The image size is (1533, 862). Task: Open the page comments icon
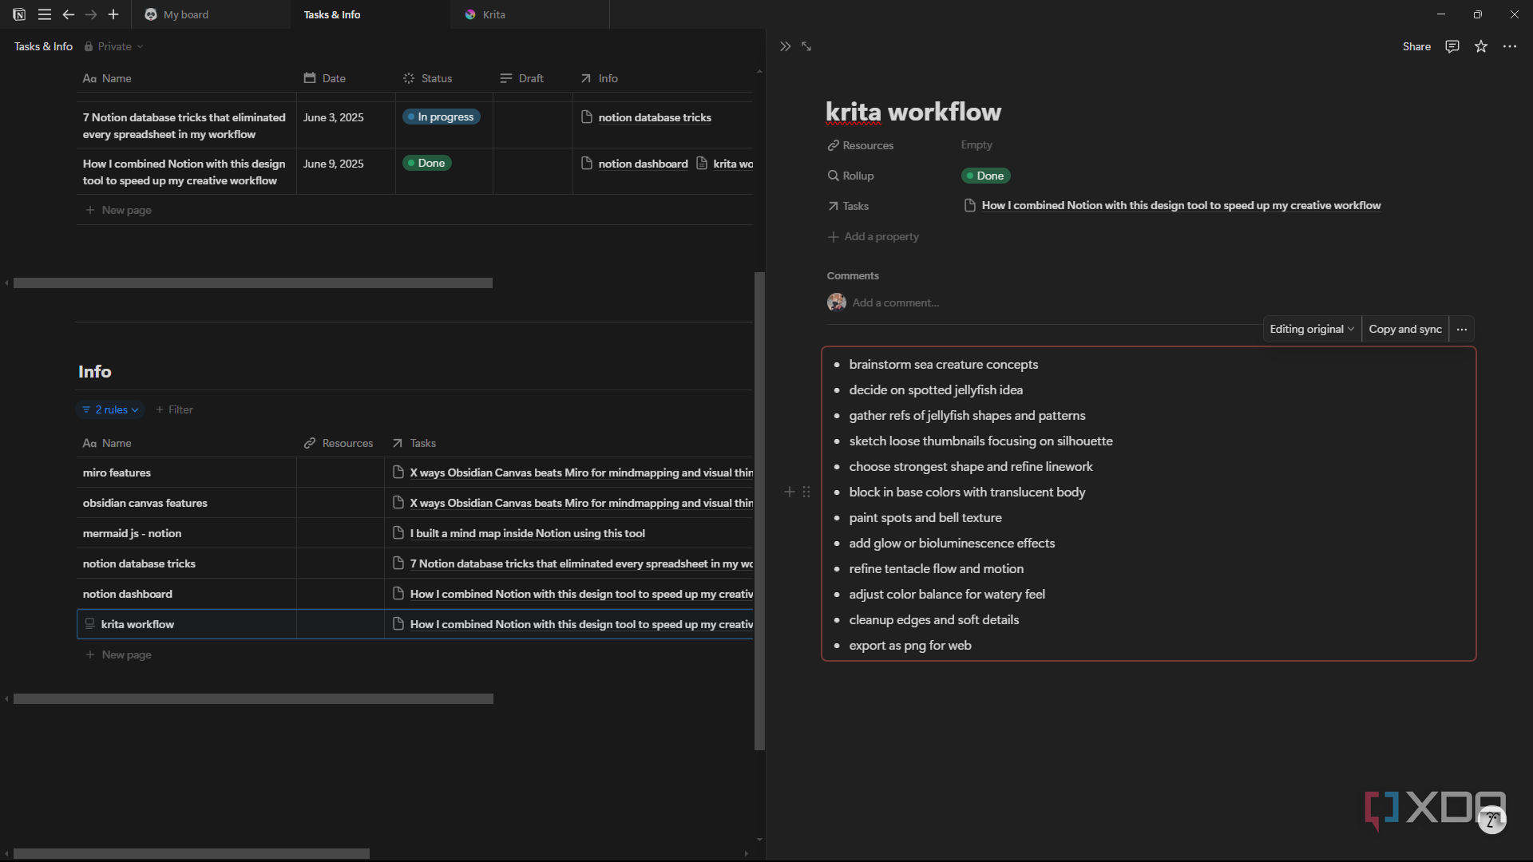[1452, 46]
